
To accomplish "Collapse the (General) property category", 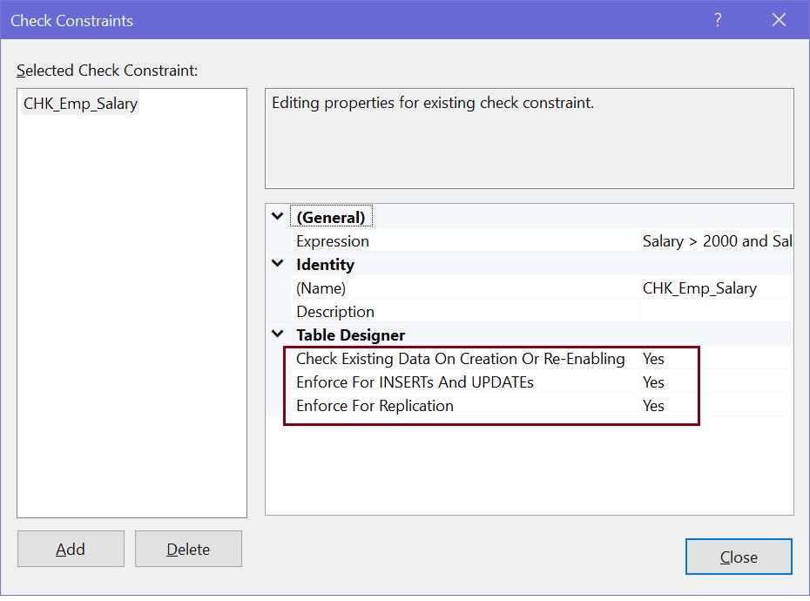I will [276, 216].
